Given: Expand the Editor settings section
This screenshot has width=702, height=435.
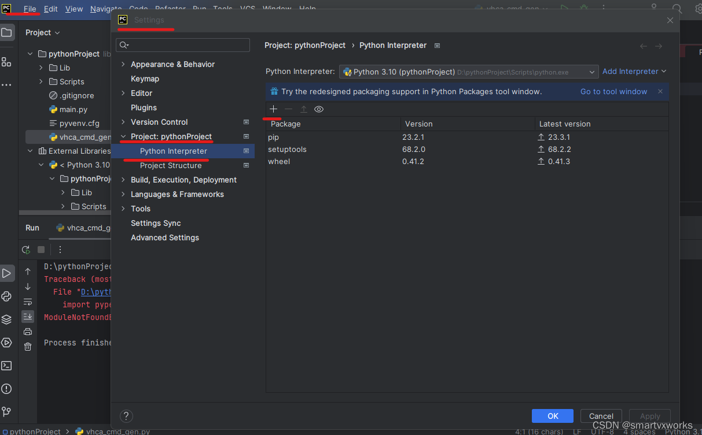Looking at the screenshot, I should pyautogui.click(x=123, y=93).
